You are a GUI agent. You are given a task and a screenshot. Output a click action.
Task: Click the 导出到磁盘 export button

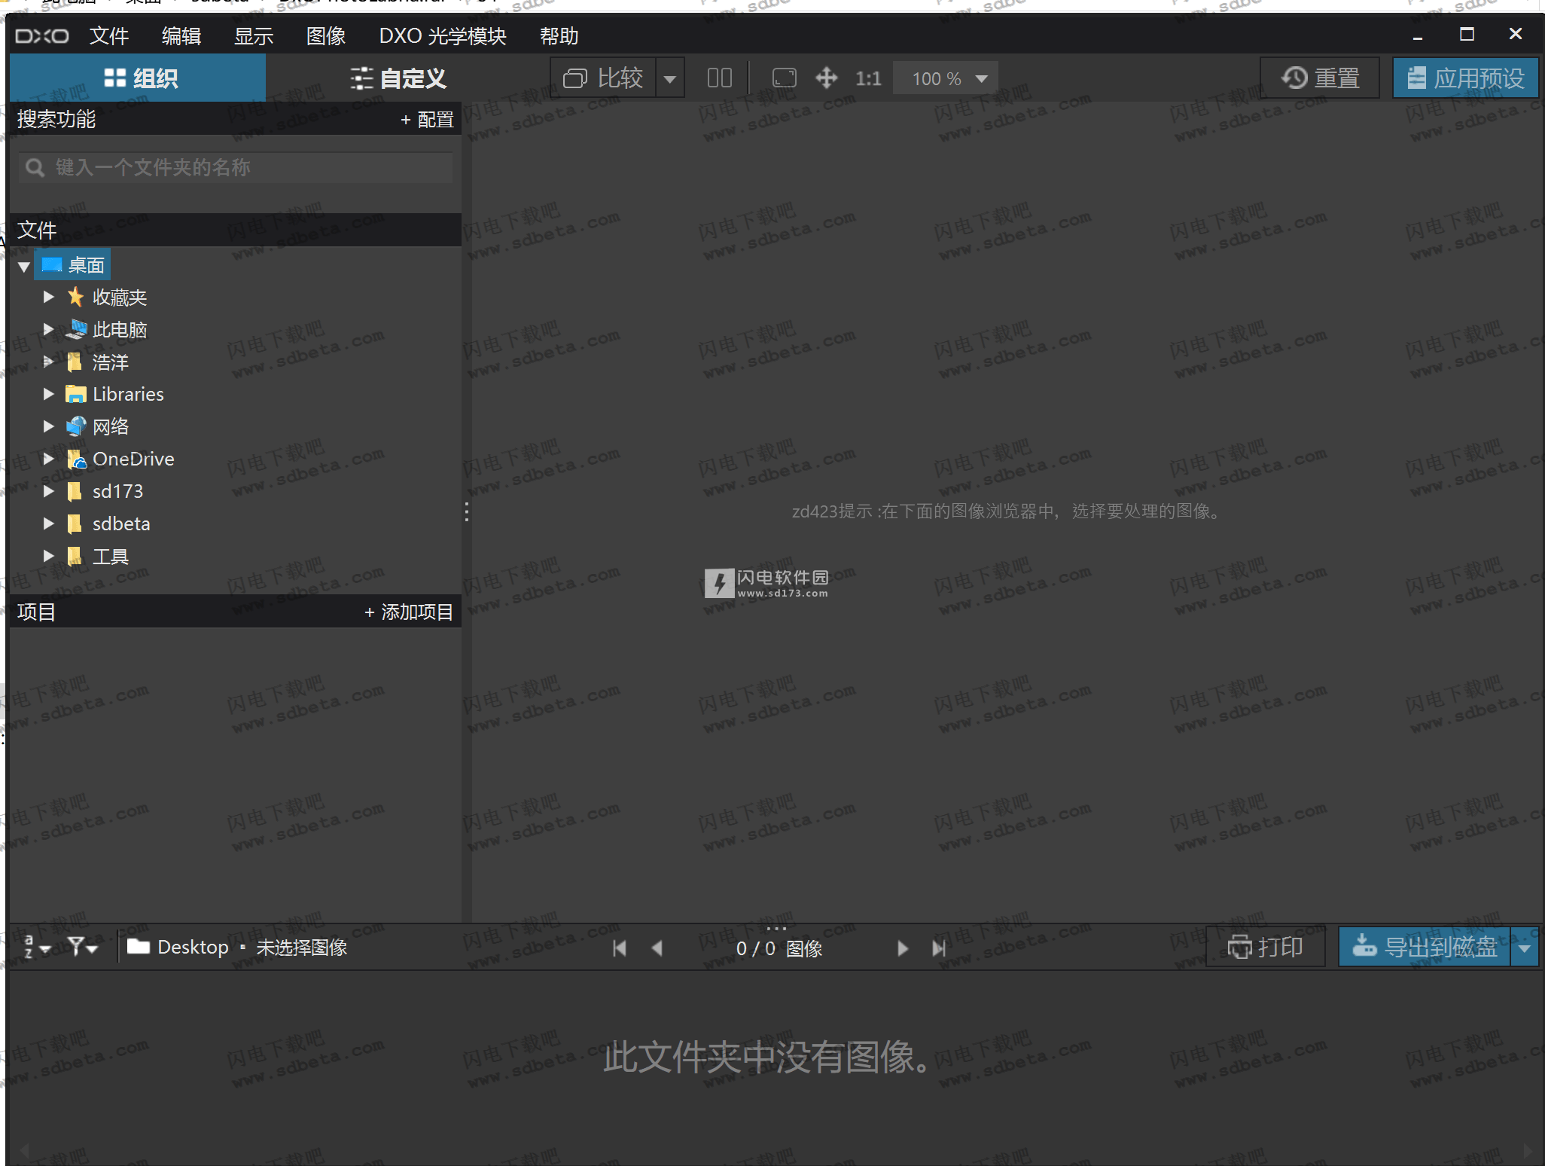point(1425,947)
